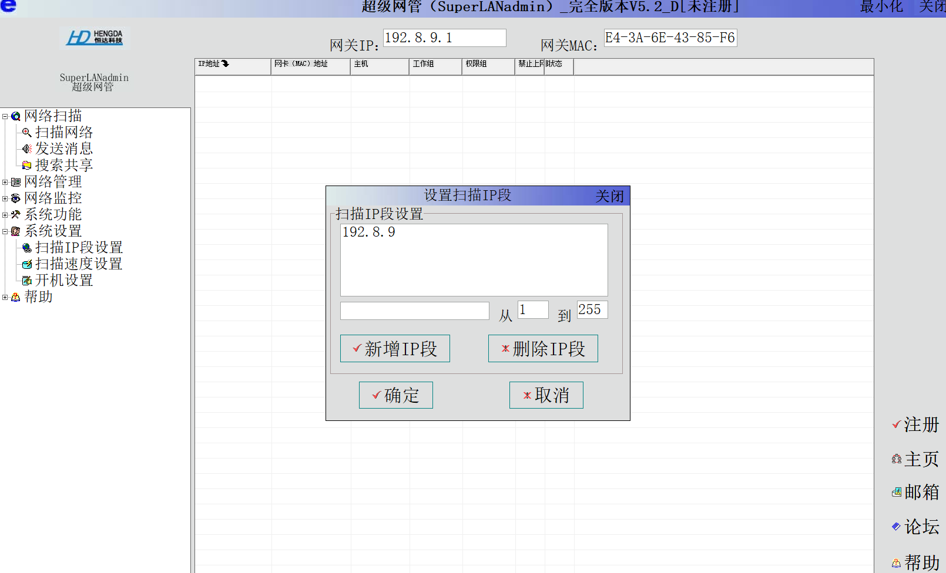Click the 网络管理 icon

point(16,182)
